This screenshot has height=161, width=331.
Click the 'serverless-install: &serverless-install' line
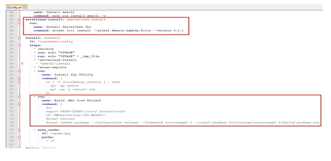pyautogui.click(x=65, y=19)
